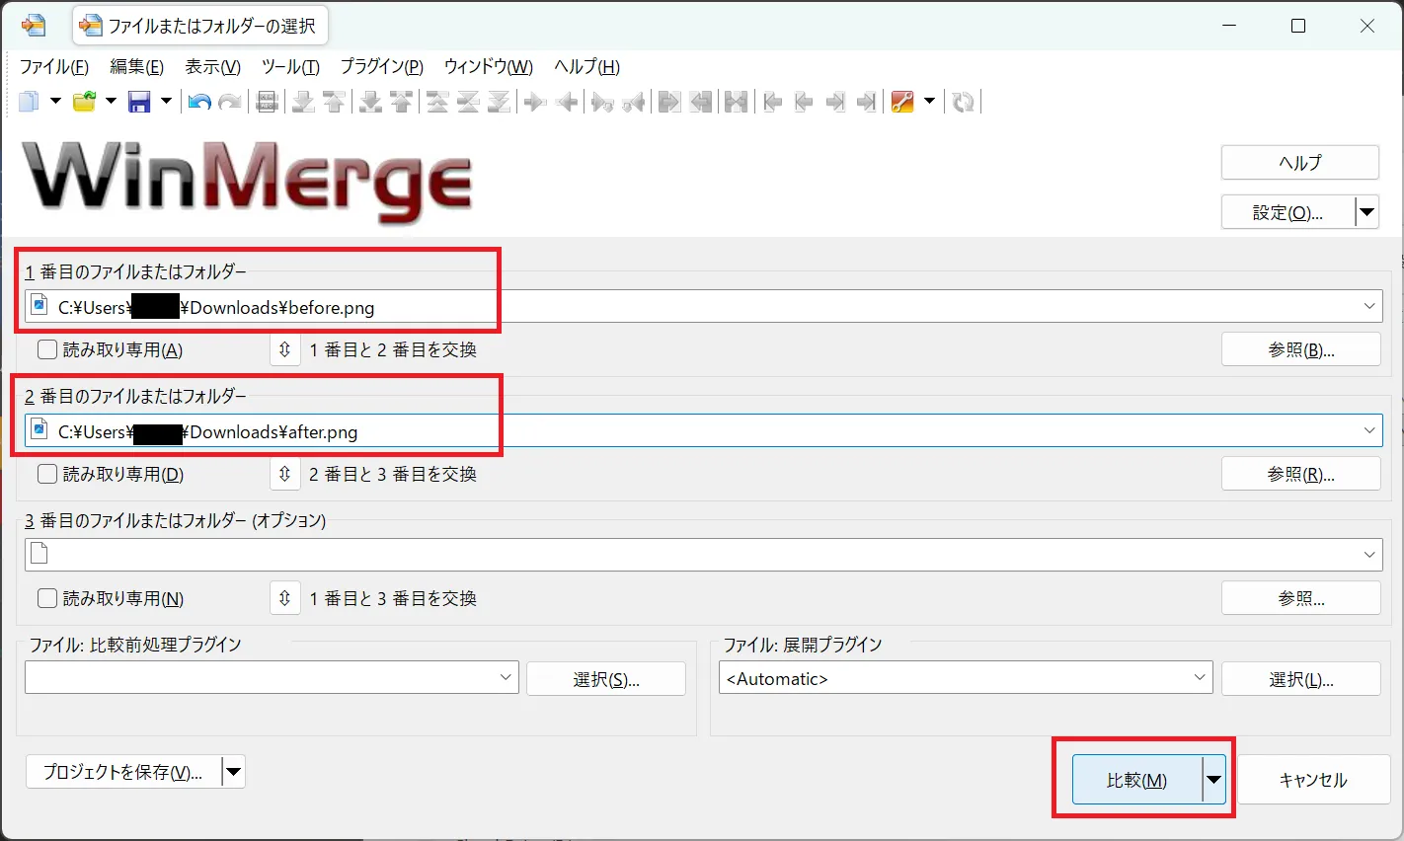Open the 比較前処理プラグイン combo box
Viewport: 1404px width, 841px height.
pos(272,677)
